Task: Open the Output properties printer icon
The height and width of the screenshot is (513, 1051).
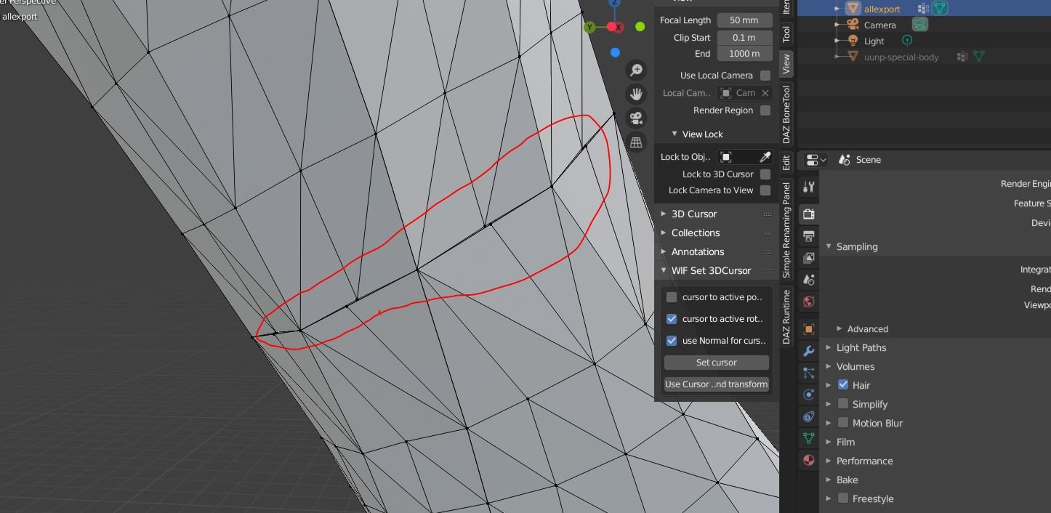Action: click(x=808, y=235)
